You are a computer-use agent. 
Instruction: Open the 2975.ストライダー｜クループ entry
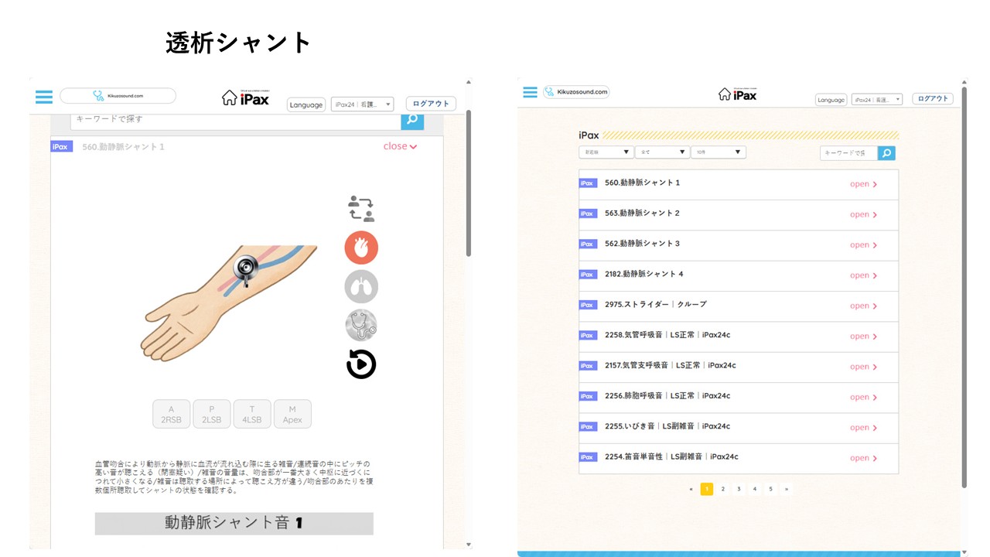click(x=863, y=306)
